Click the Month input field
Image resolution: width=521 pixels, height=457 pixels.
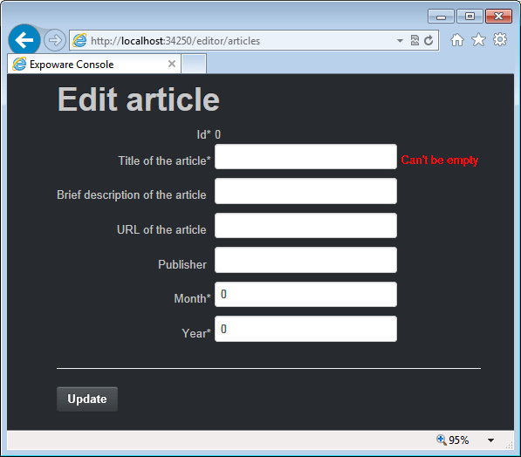pos(305,294)
